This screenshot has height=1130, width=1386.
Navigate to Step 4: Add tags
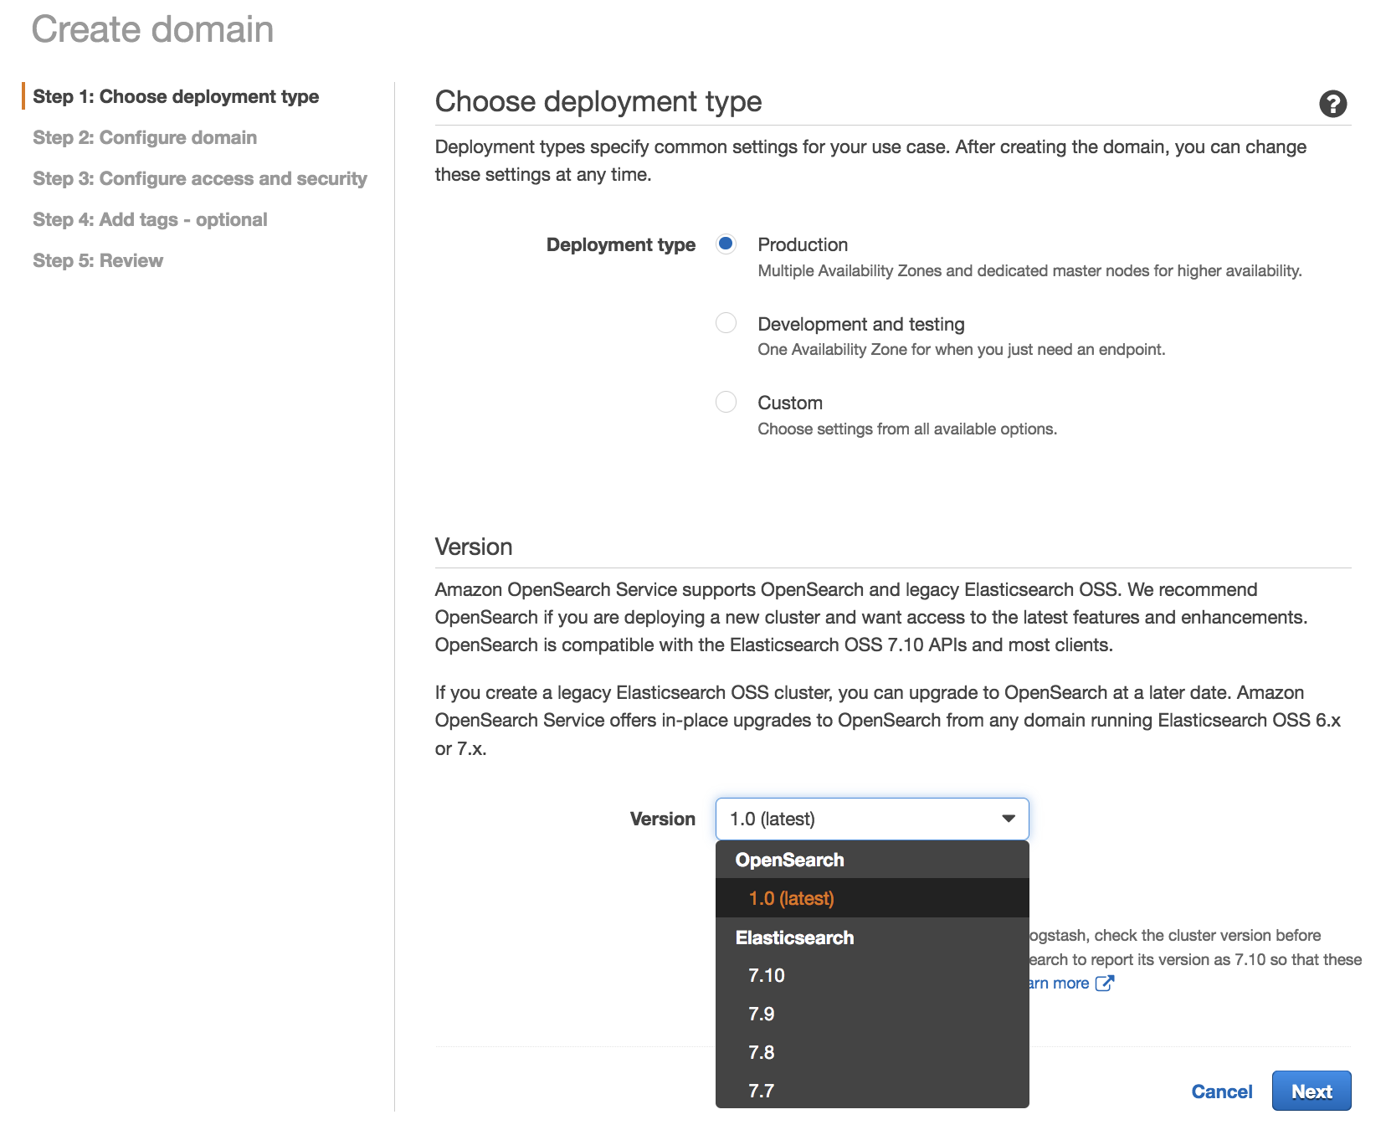150,219
